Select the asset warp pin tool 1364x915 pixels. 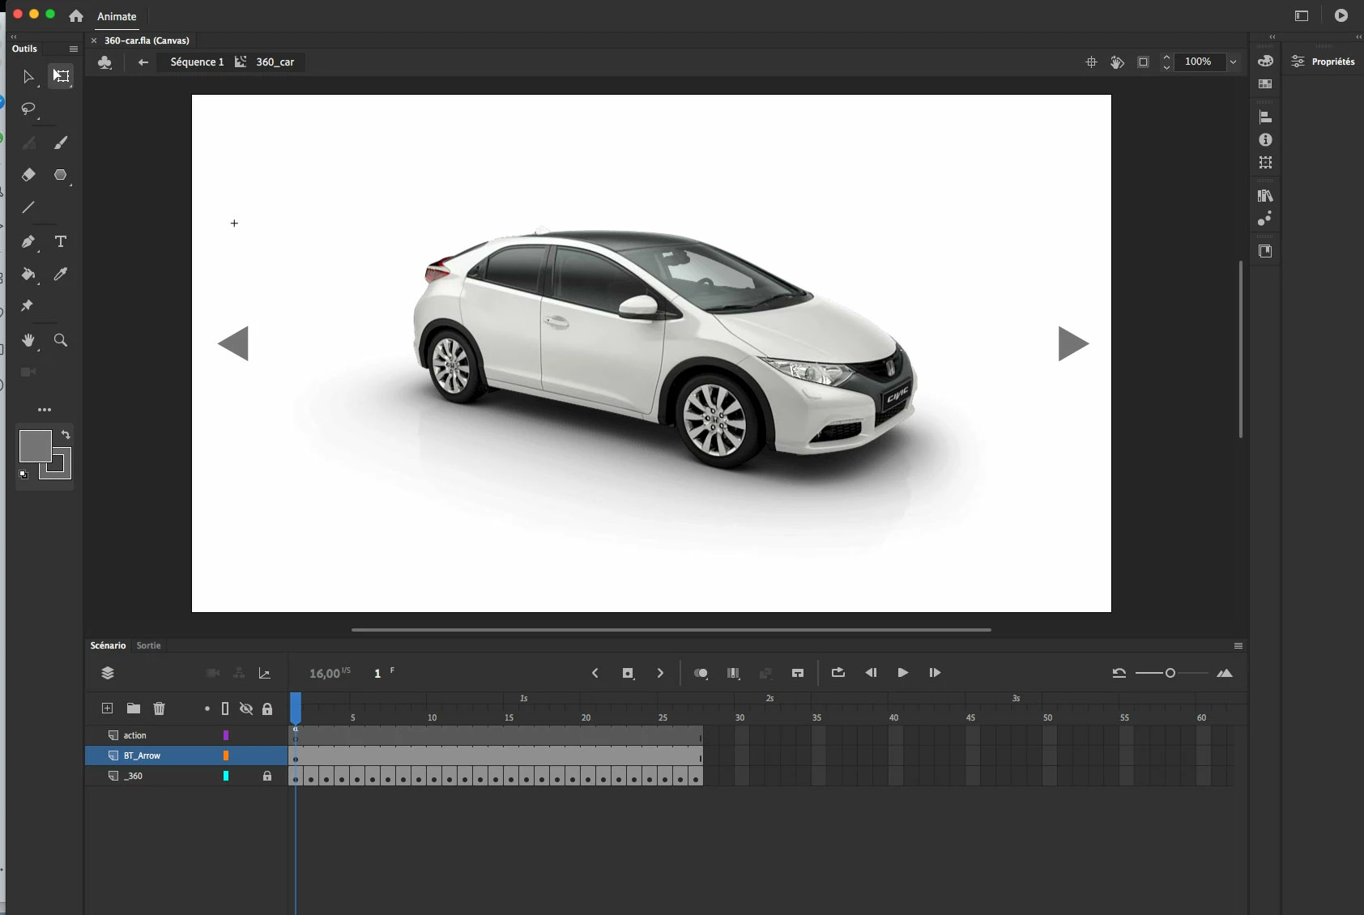[27, 305]
